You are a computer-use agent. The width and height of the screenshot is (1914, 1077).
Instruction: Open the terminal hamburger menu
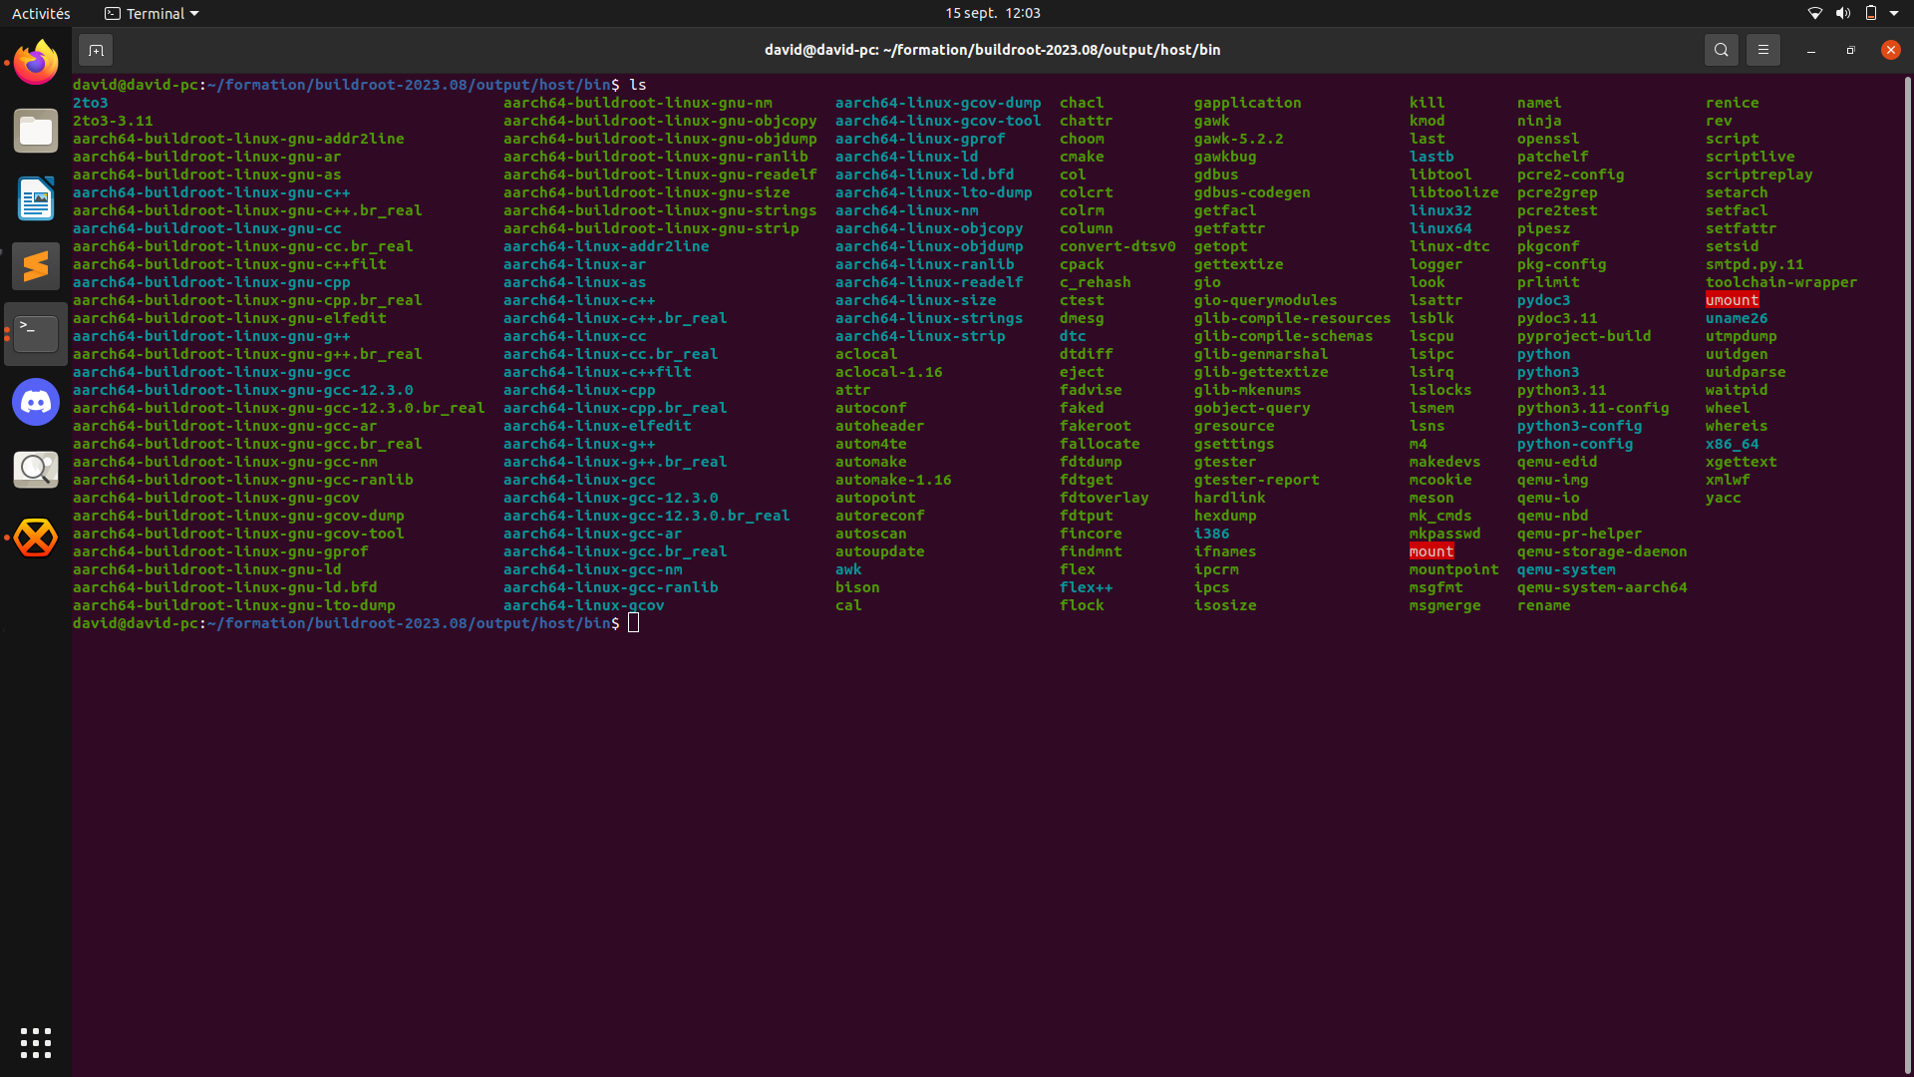[1762, 50]
